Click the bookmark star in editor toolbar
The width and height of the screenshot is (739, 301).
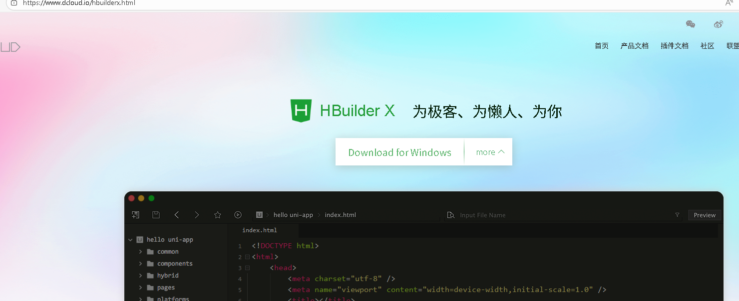pos(217,215)
